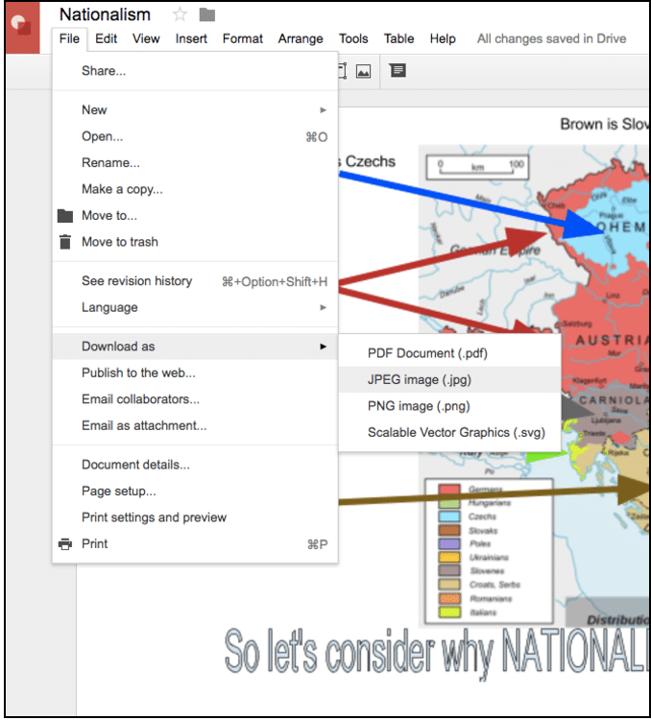Download as Scalable Vector Graphics (.svg)

450,433
